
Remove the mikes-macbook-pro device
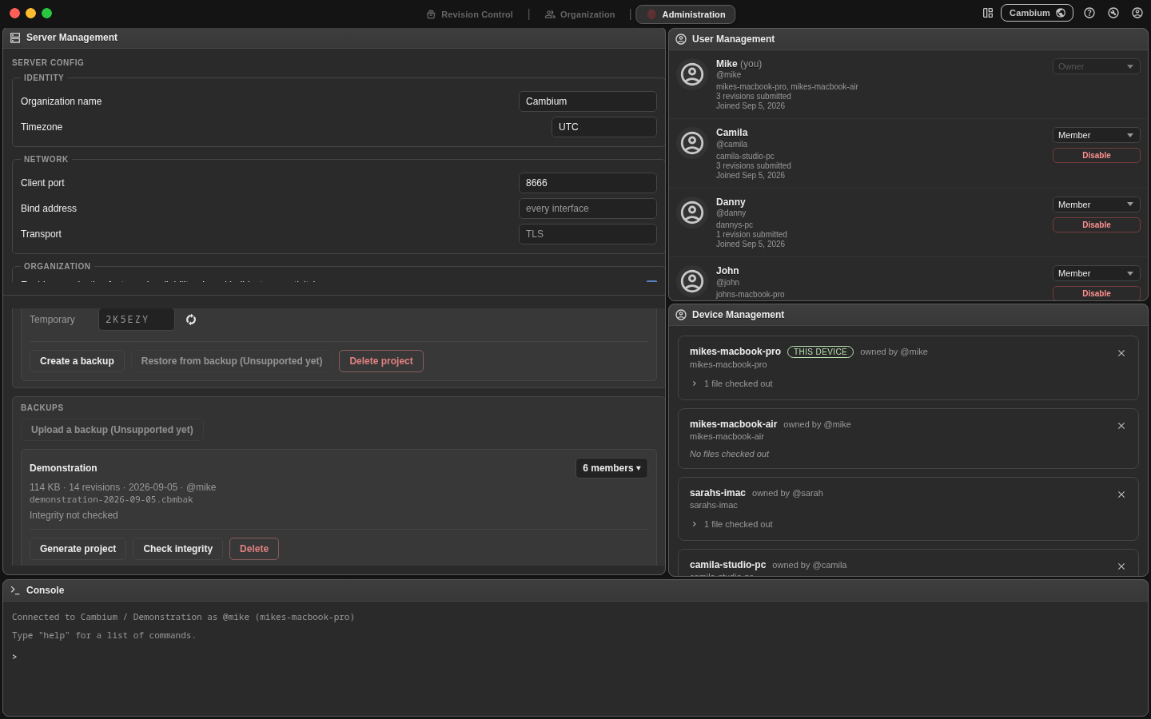pyautogui.click(x=1121, y=353)
